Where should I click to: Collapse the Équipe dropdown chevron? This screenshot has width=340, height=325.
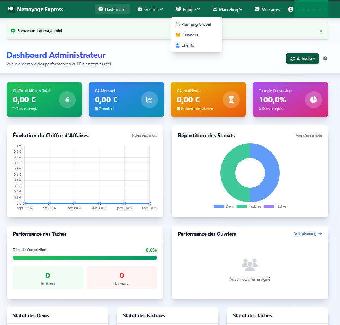[199, 9]
